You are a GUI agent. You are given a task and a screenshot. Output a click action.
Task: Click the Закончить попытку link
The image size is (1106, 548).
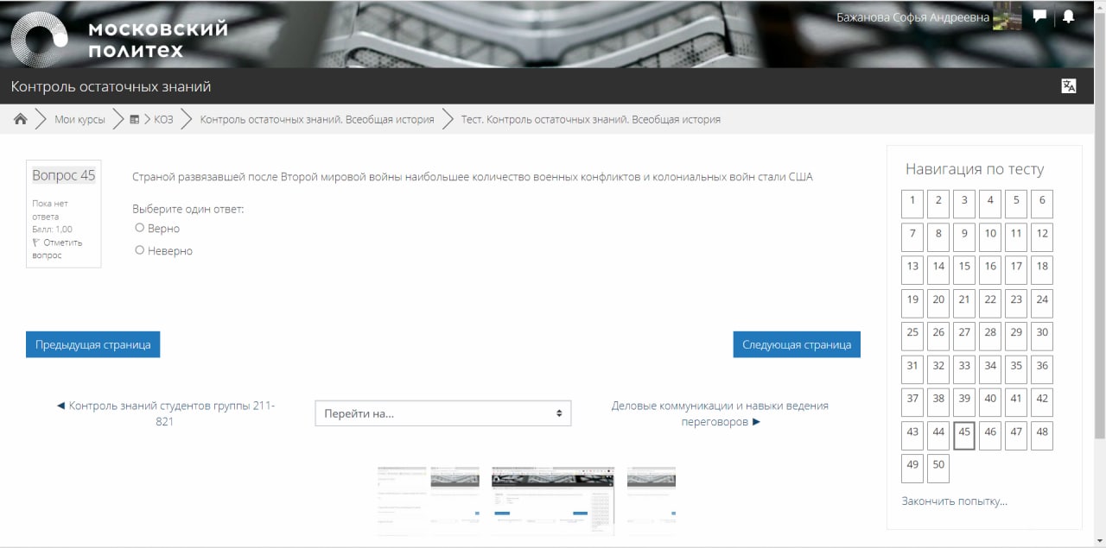pyautogui.click(x=954, y=501)
